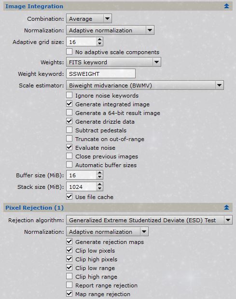
Task: Uncheck Generate integrated image
Action: 69,104
